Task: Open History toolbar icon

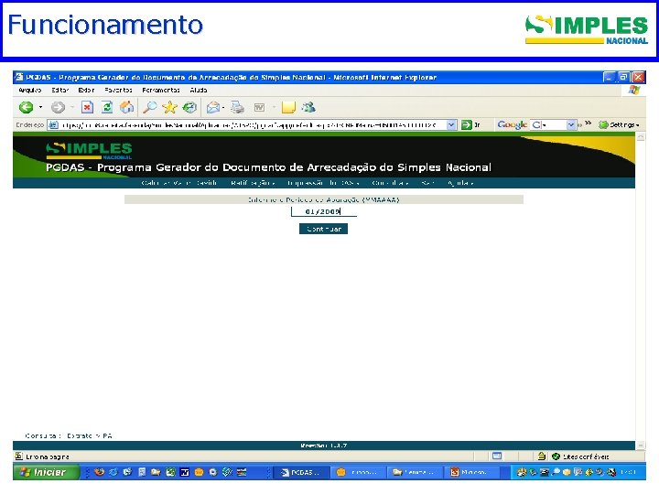Action: click(189, 108)
